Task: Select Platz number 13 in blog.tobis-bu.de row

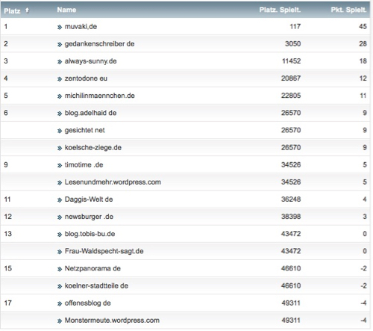Action: (x=8, y=234)
